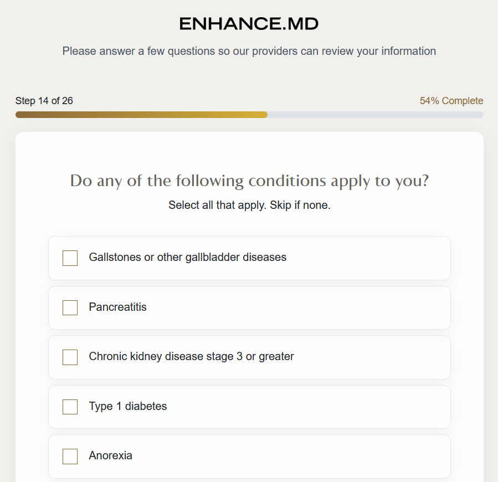Click the "Pancreatitis" label text
Screen dimensions: 498x482
coord(117,307)
